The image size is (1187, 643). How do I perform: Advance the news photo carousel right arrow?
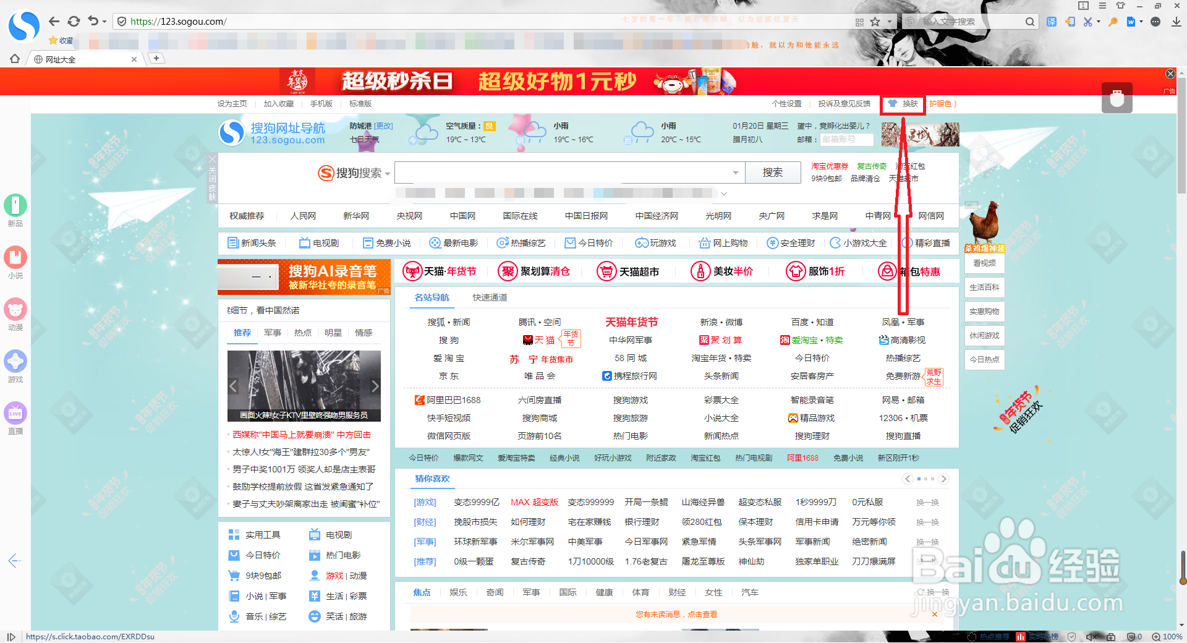tap(375, 386)
